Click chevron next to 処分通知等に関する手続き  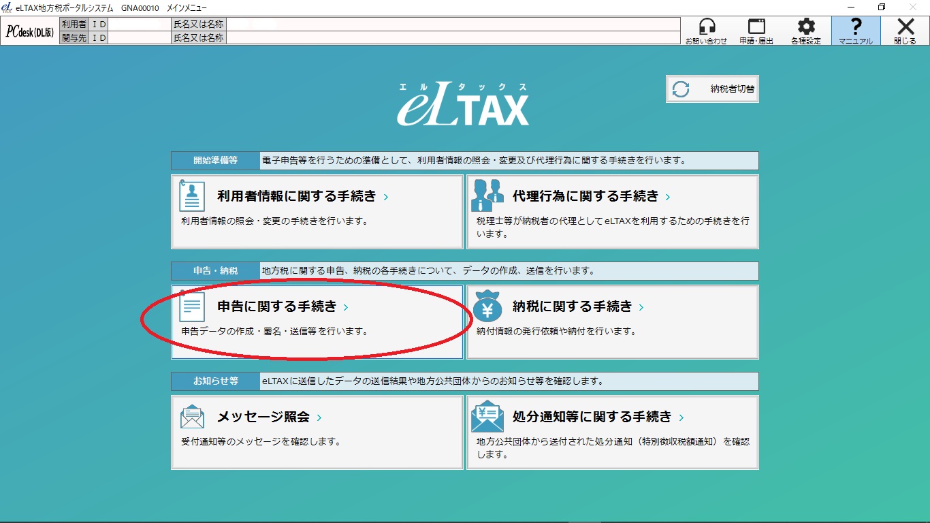click(x=682, y=418)
